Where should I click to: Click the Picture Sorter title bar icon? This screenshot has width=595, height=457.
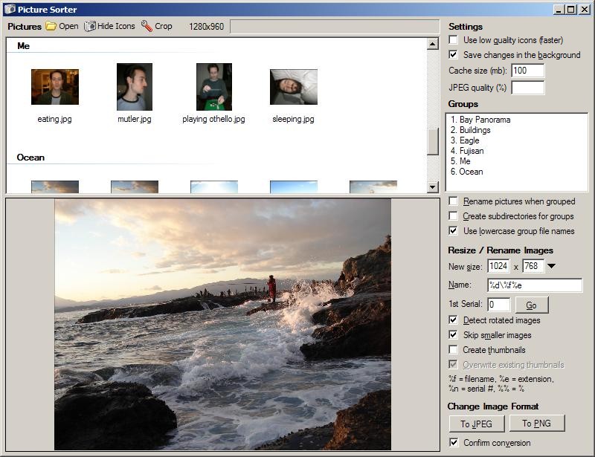pyautogui.click(x=9, y=9)
